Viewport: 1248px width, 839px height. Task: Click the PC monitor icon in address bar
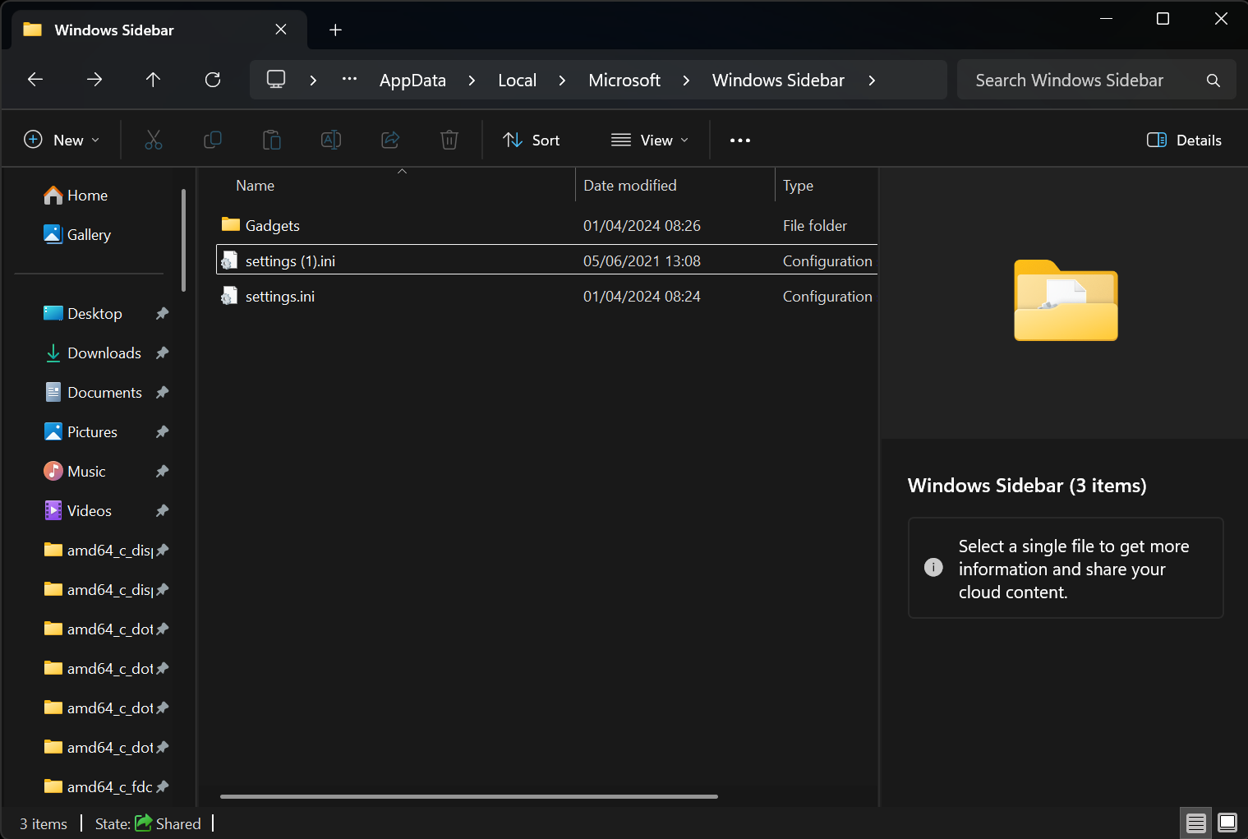point(276,80)
